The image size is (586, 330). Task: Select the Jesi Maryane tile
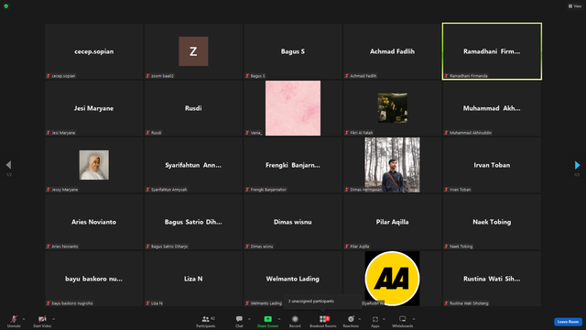93,108
